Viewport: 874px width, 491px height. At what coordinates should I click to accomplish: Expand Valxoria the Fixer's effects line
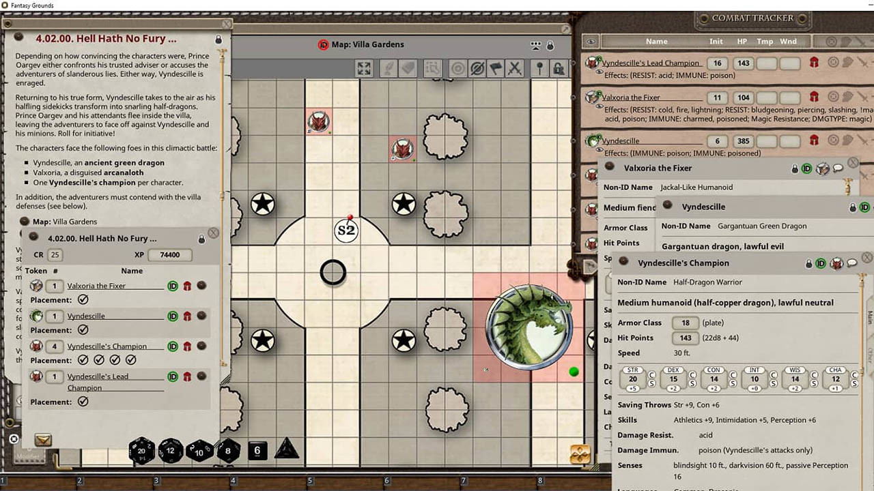(x=599, y=106)
